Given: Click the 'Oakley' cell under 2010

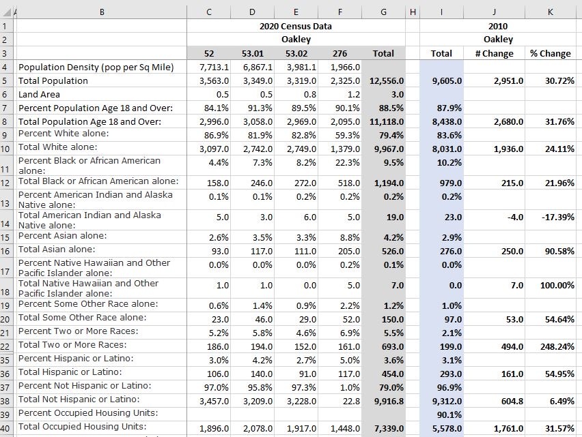Looking at the screenshot, I should pyautogui.click(x=498, y=40).
